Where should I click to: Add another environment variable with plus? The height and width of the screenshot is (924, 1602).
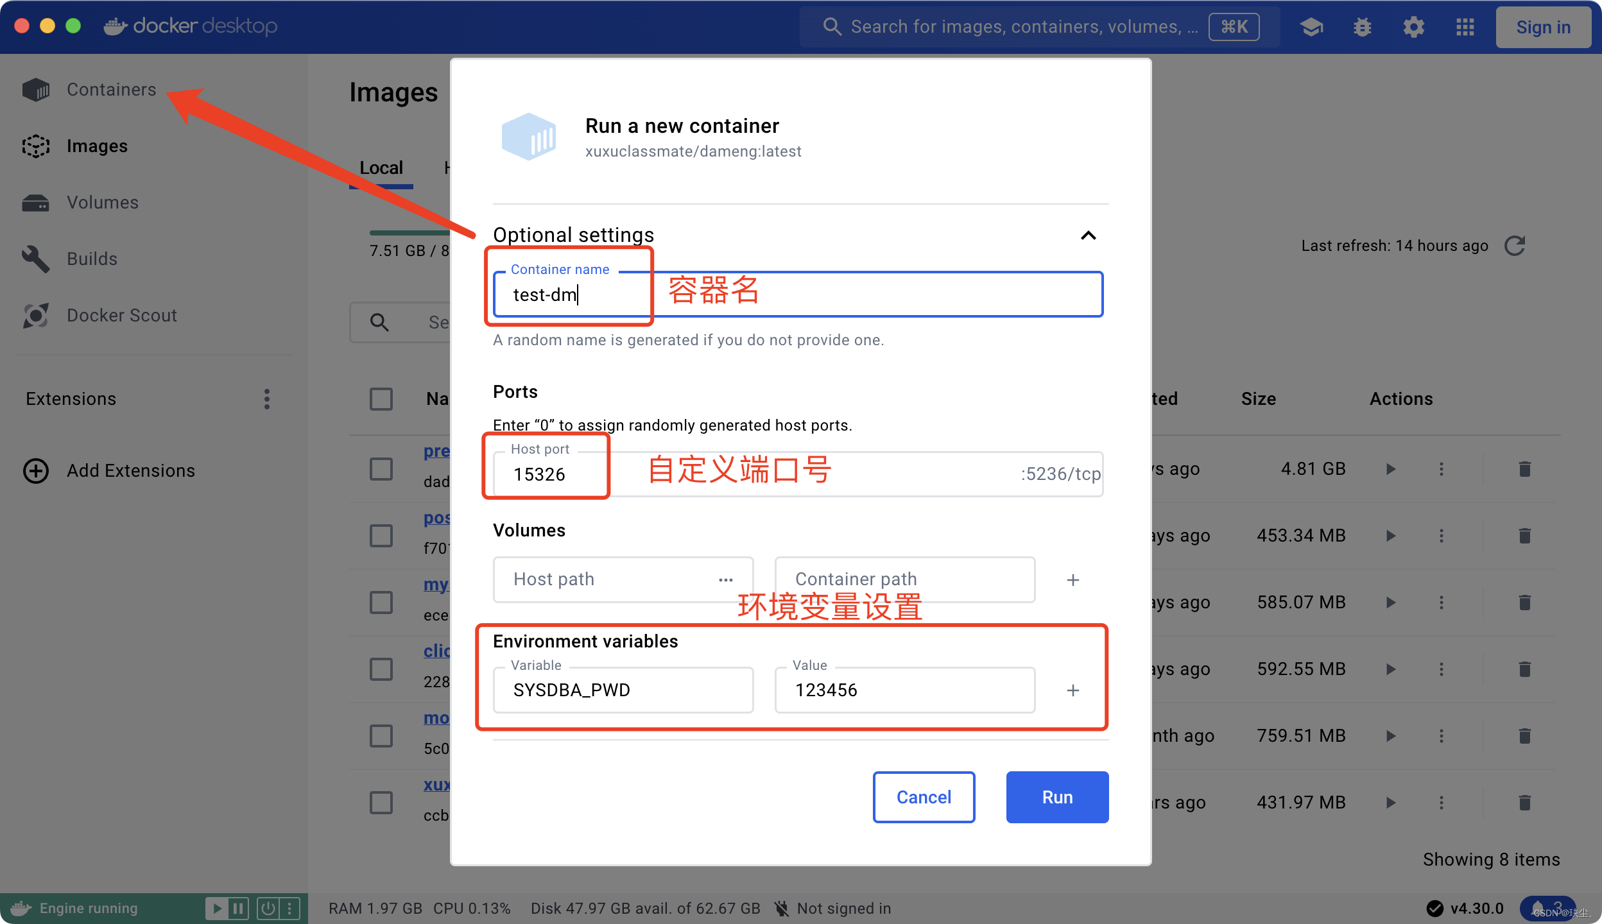[x=1073, y=690]
